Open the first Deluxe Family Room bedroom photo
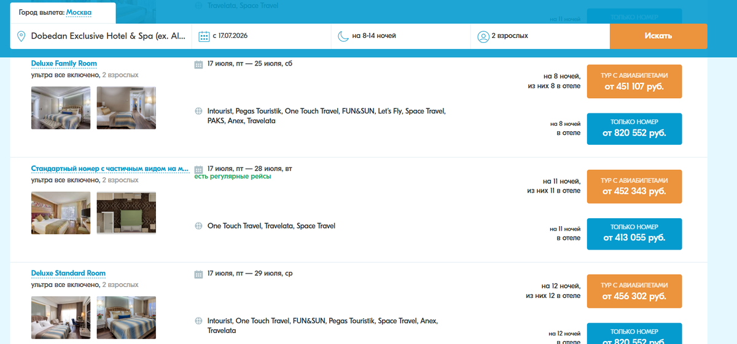 click(61, 108)
